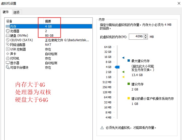Screen dimensions: 182x140
Task: Select the 处理器 processor icon
Action: [8, 31]
